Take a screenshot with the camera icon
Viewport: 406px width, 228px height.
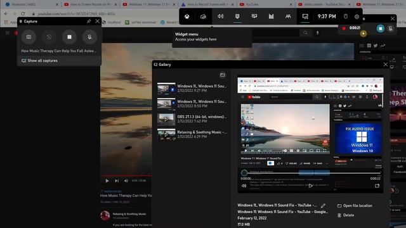point(29,37)
